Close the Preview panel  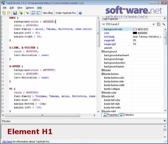pos(165,121)
